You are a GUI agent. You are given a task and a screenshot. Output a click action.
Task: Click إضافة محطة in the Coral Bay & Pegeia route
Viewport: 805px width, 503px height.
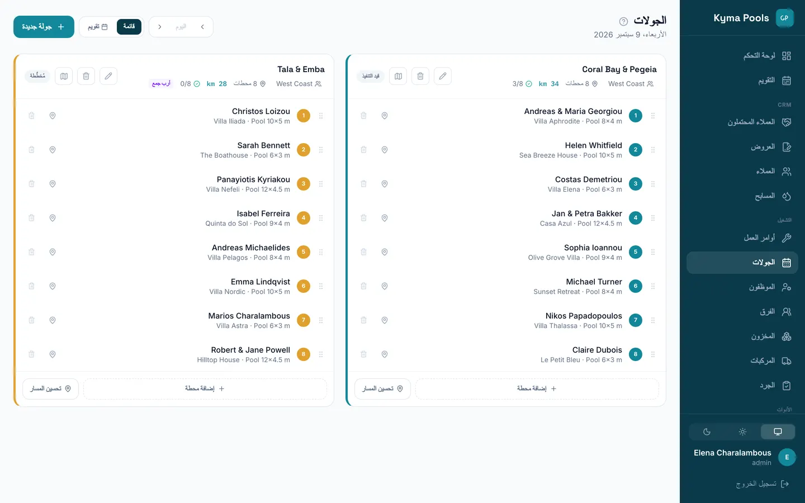pyautogui.click(x=537, y=388)
